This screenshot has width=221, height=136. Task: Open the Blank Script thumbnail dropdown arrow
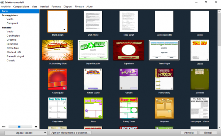click(64, 30)
